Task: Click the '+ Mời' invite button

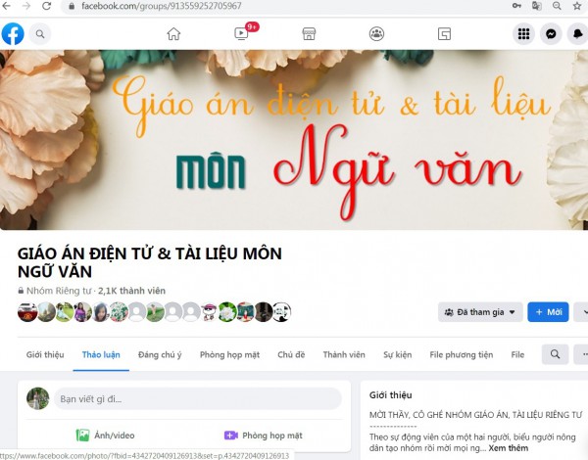Action: (548, 312)
